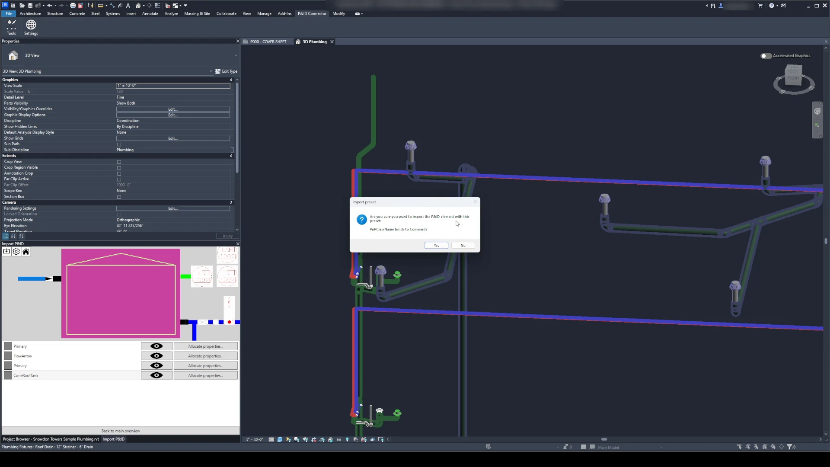830x467 pixels.
Task: Open the Tools icon in the ribbon
Action: click(12, 27)
